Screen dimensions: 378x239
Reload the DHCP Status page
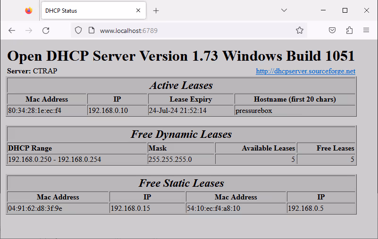pyautogui.click(x=46, y=31)
